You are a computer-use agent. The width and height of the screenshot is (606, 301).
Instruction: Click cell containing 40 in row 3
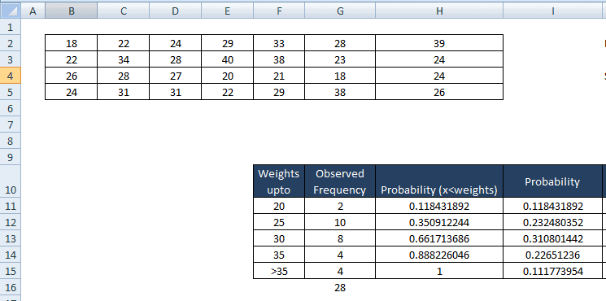227,60
